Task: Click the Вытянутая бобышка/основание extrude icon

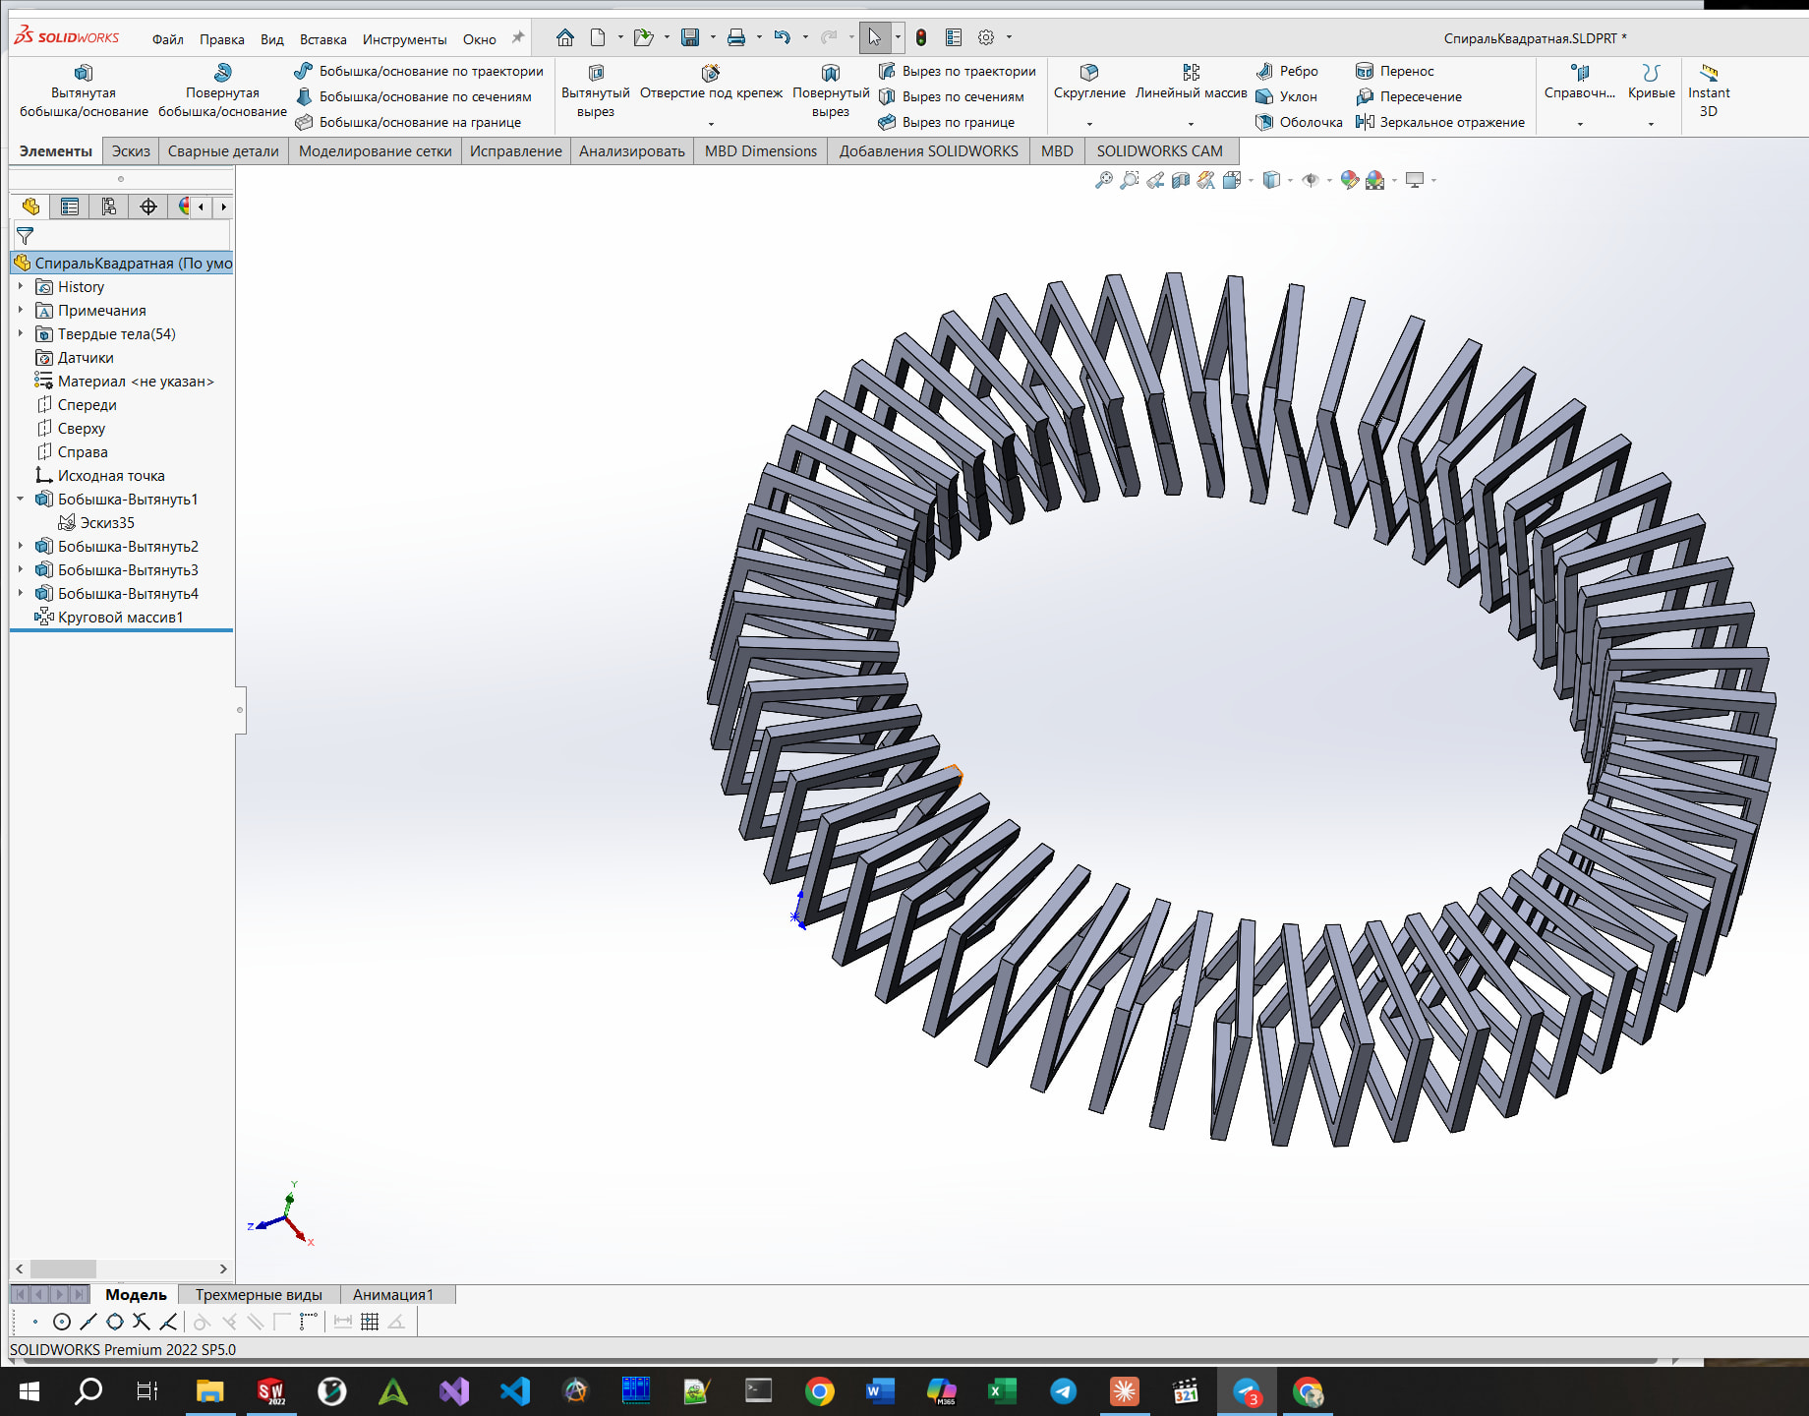Action: [x=84, y=73]
